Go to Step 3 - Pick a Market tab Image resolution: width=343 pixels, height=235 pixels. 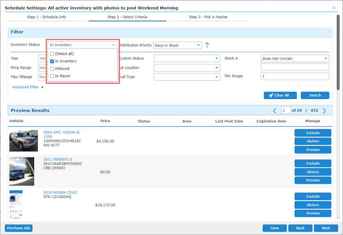tap(208, 17)
